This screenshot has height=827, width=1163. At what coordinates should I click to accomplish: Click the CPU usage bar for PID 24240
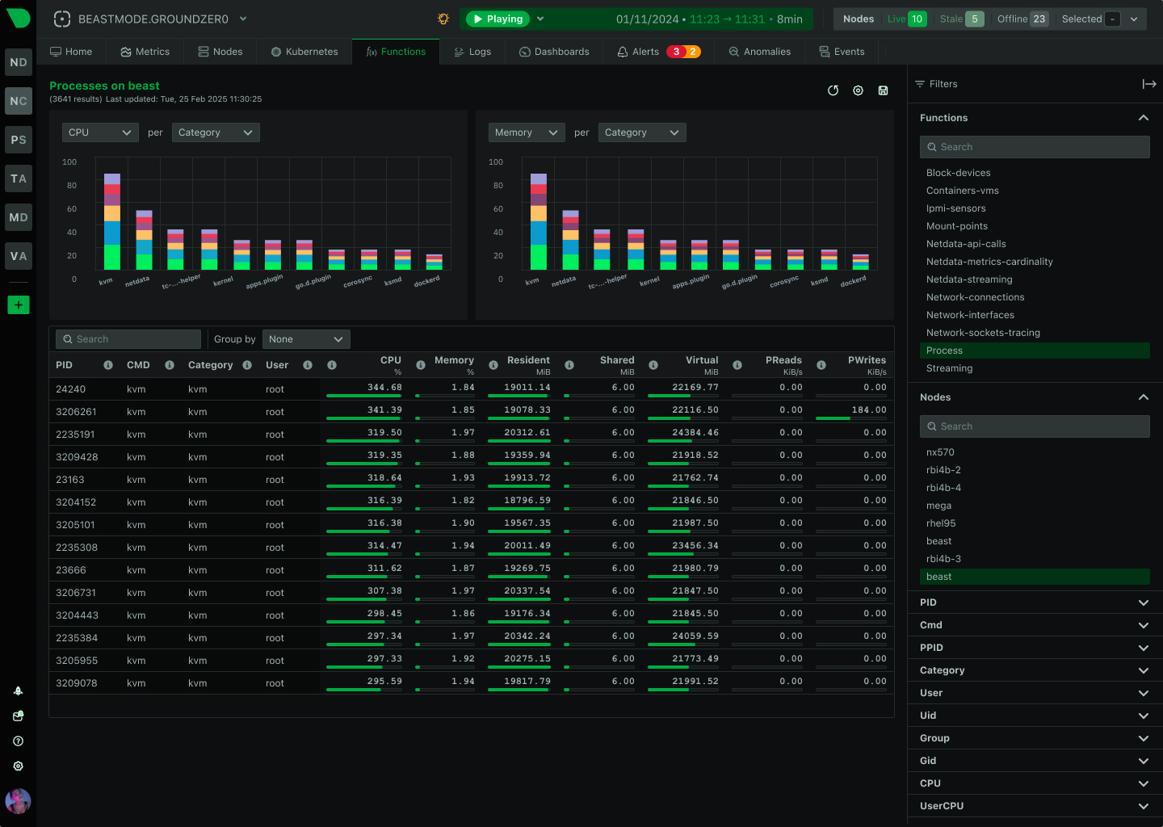click(364, 395)
